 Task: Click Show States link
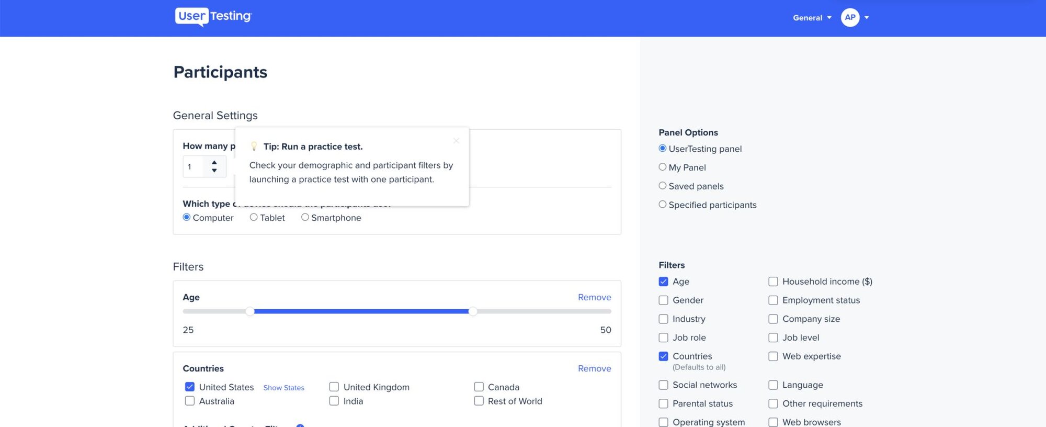pyautogui.click(x=284, y=388)
